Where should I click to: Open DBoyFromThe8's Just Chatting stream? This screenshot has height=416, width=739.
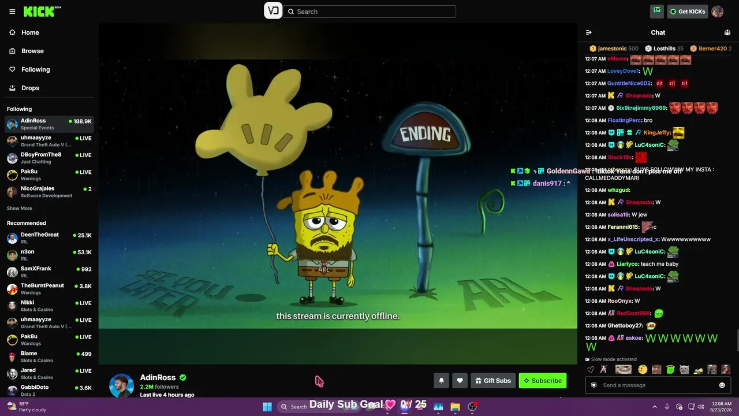tap(49, 158)
